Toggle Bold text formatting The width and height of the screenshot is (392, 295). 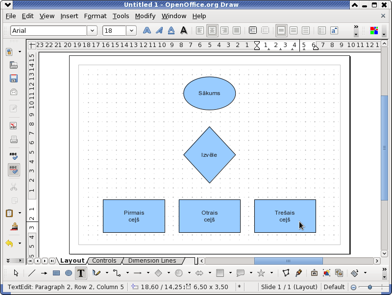click(x=147, y=31)
